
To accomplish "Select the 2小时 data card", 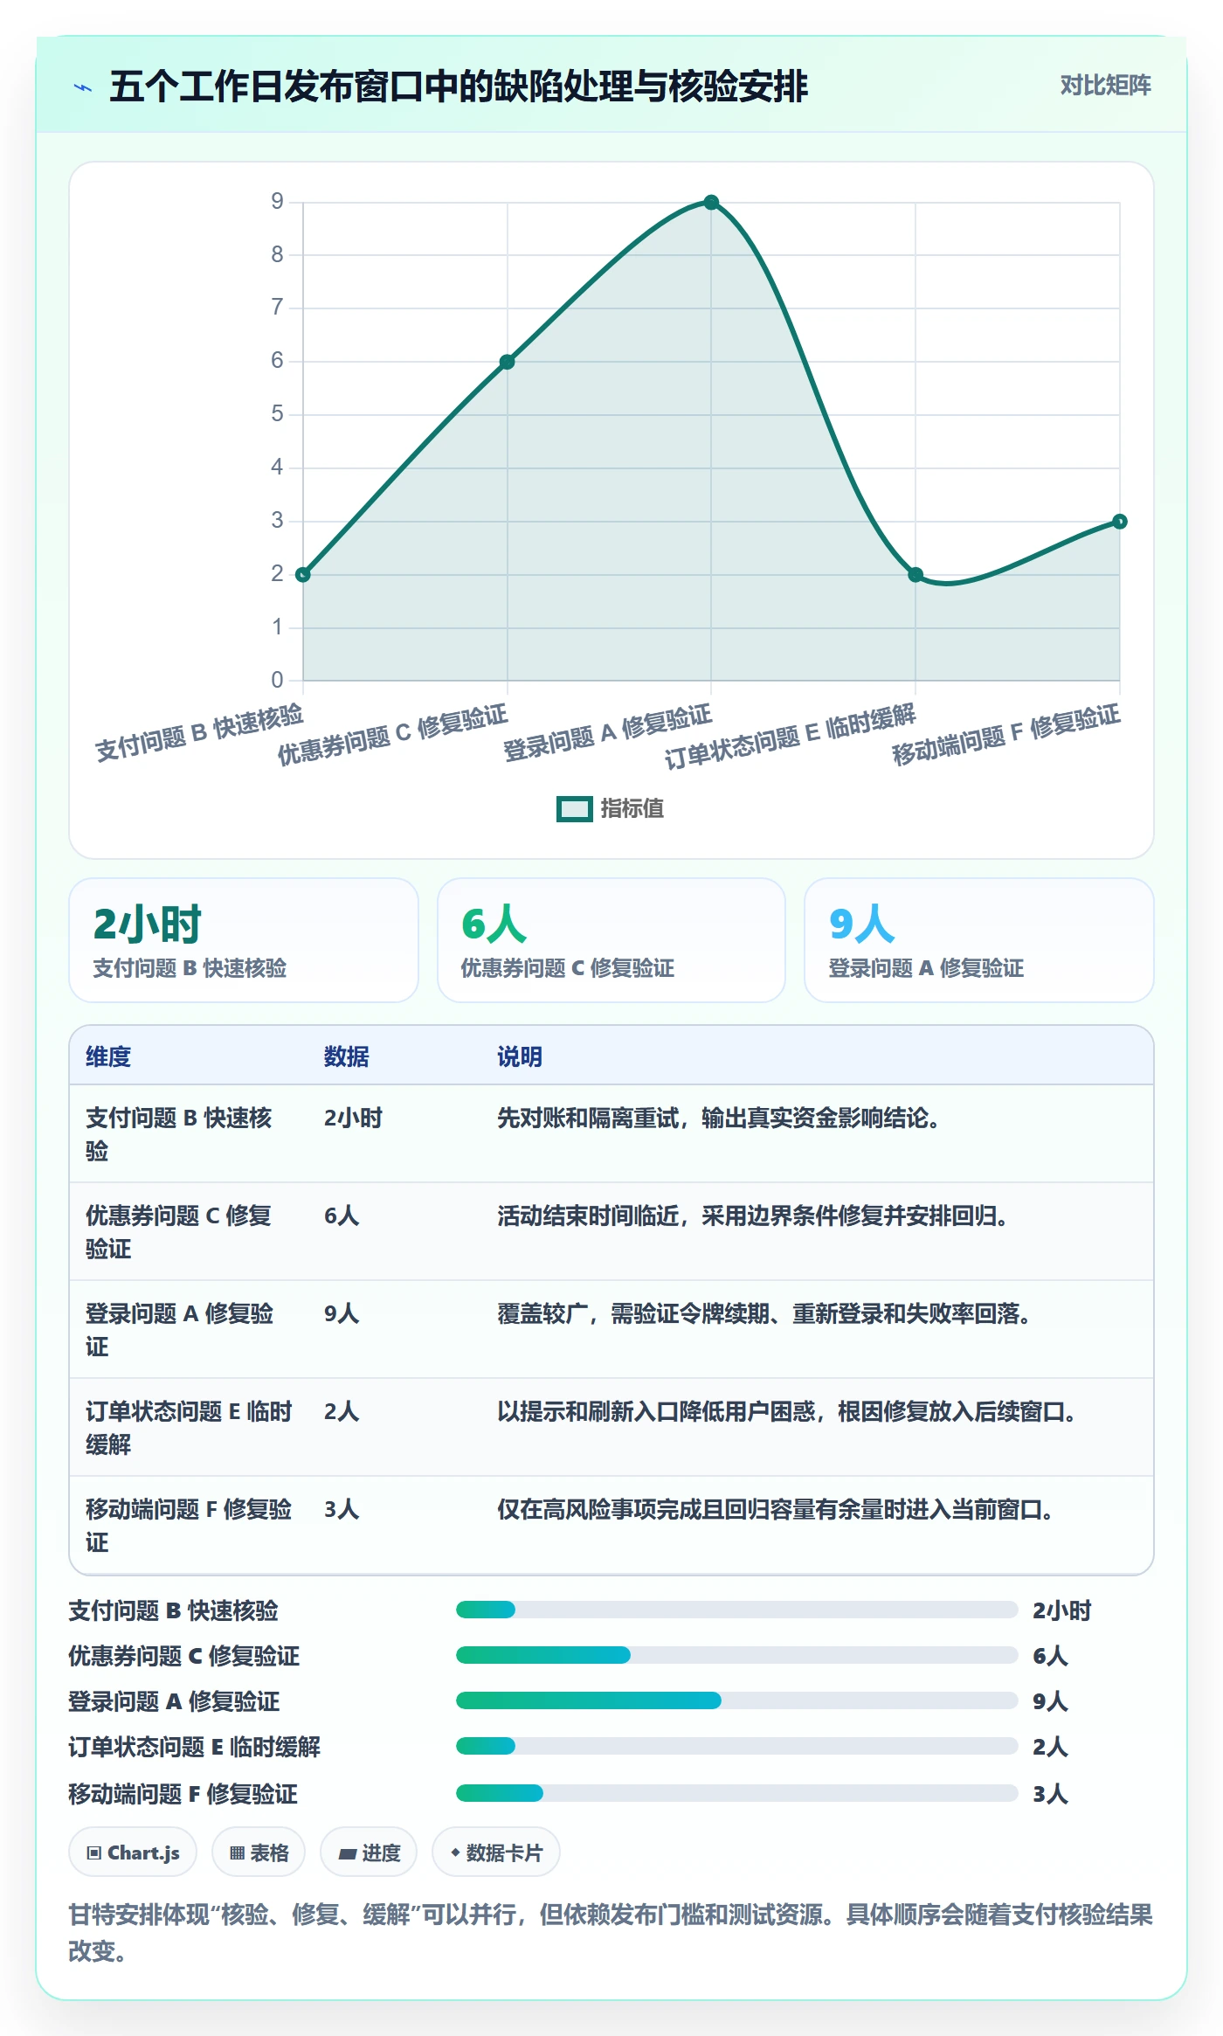I will tap(244, 940).
